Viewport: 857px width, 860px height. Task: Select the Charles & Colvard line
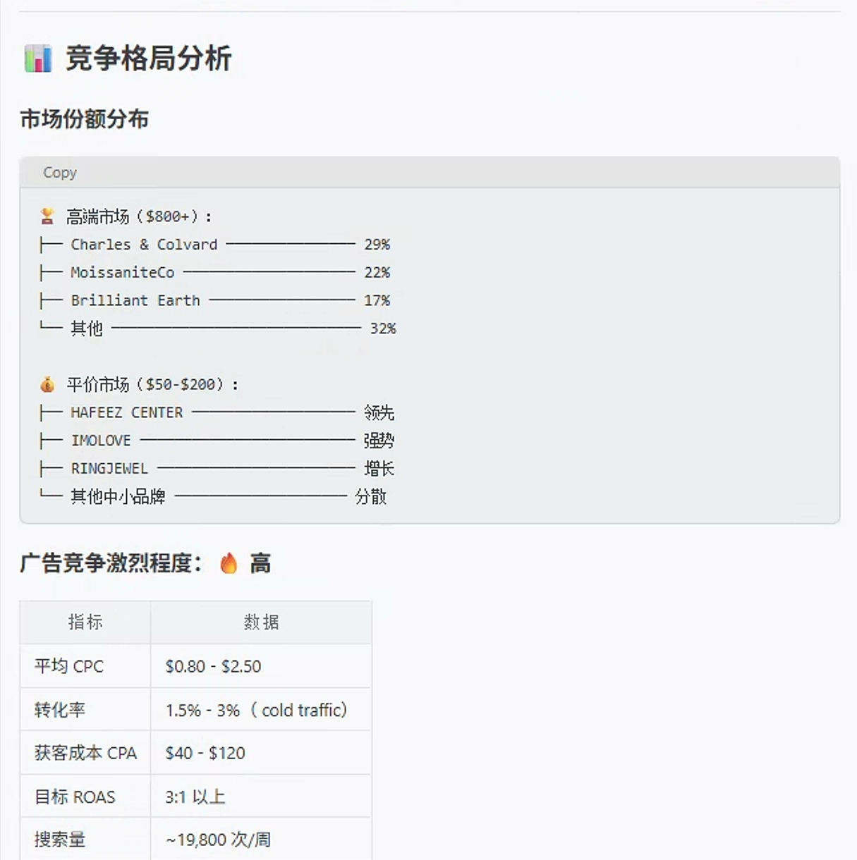click(215, 245)
